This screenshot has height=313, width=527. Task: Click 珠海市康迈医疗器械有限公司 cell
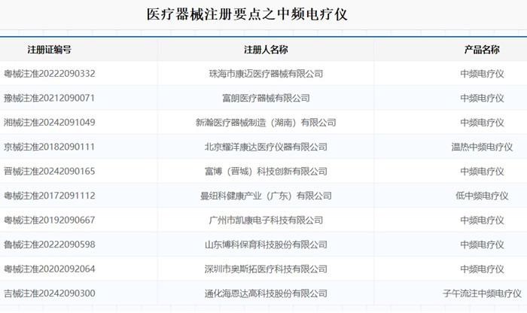pyautogui.click(x=266, y=74)
